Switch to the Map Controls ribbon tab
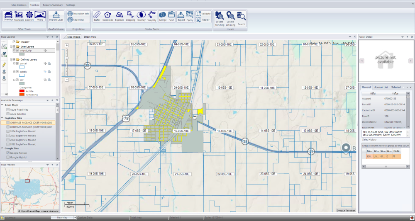The image size is (415, 221). coord(19,5)
